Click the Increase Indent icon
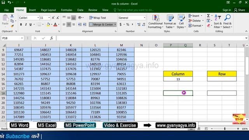Image resolution: width=249 pixels, height=140 pixels. coord(84,24)
